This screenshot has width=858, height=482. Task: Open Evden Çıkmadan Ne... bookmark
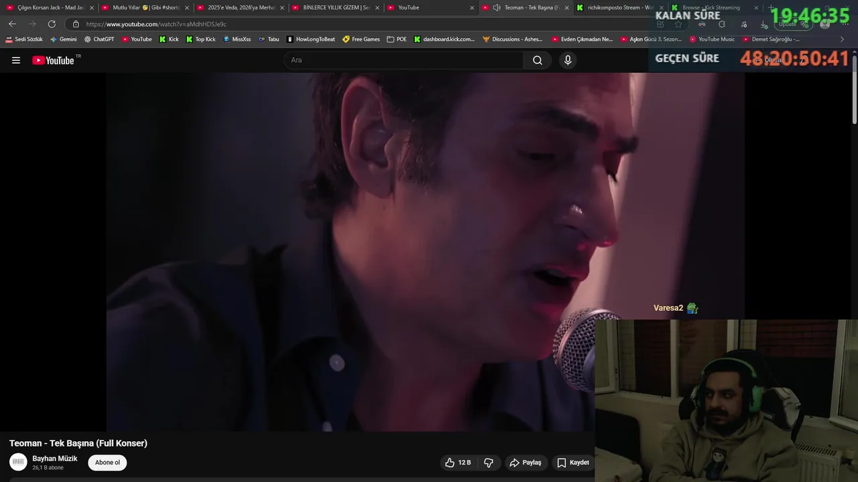(x=582, y=39)
